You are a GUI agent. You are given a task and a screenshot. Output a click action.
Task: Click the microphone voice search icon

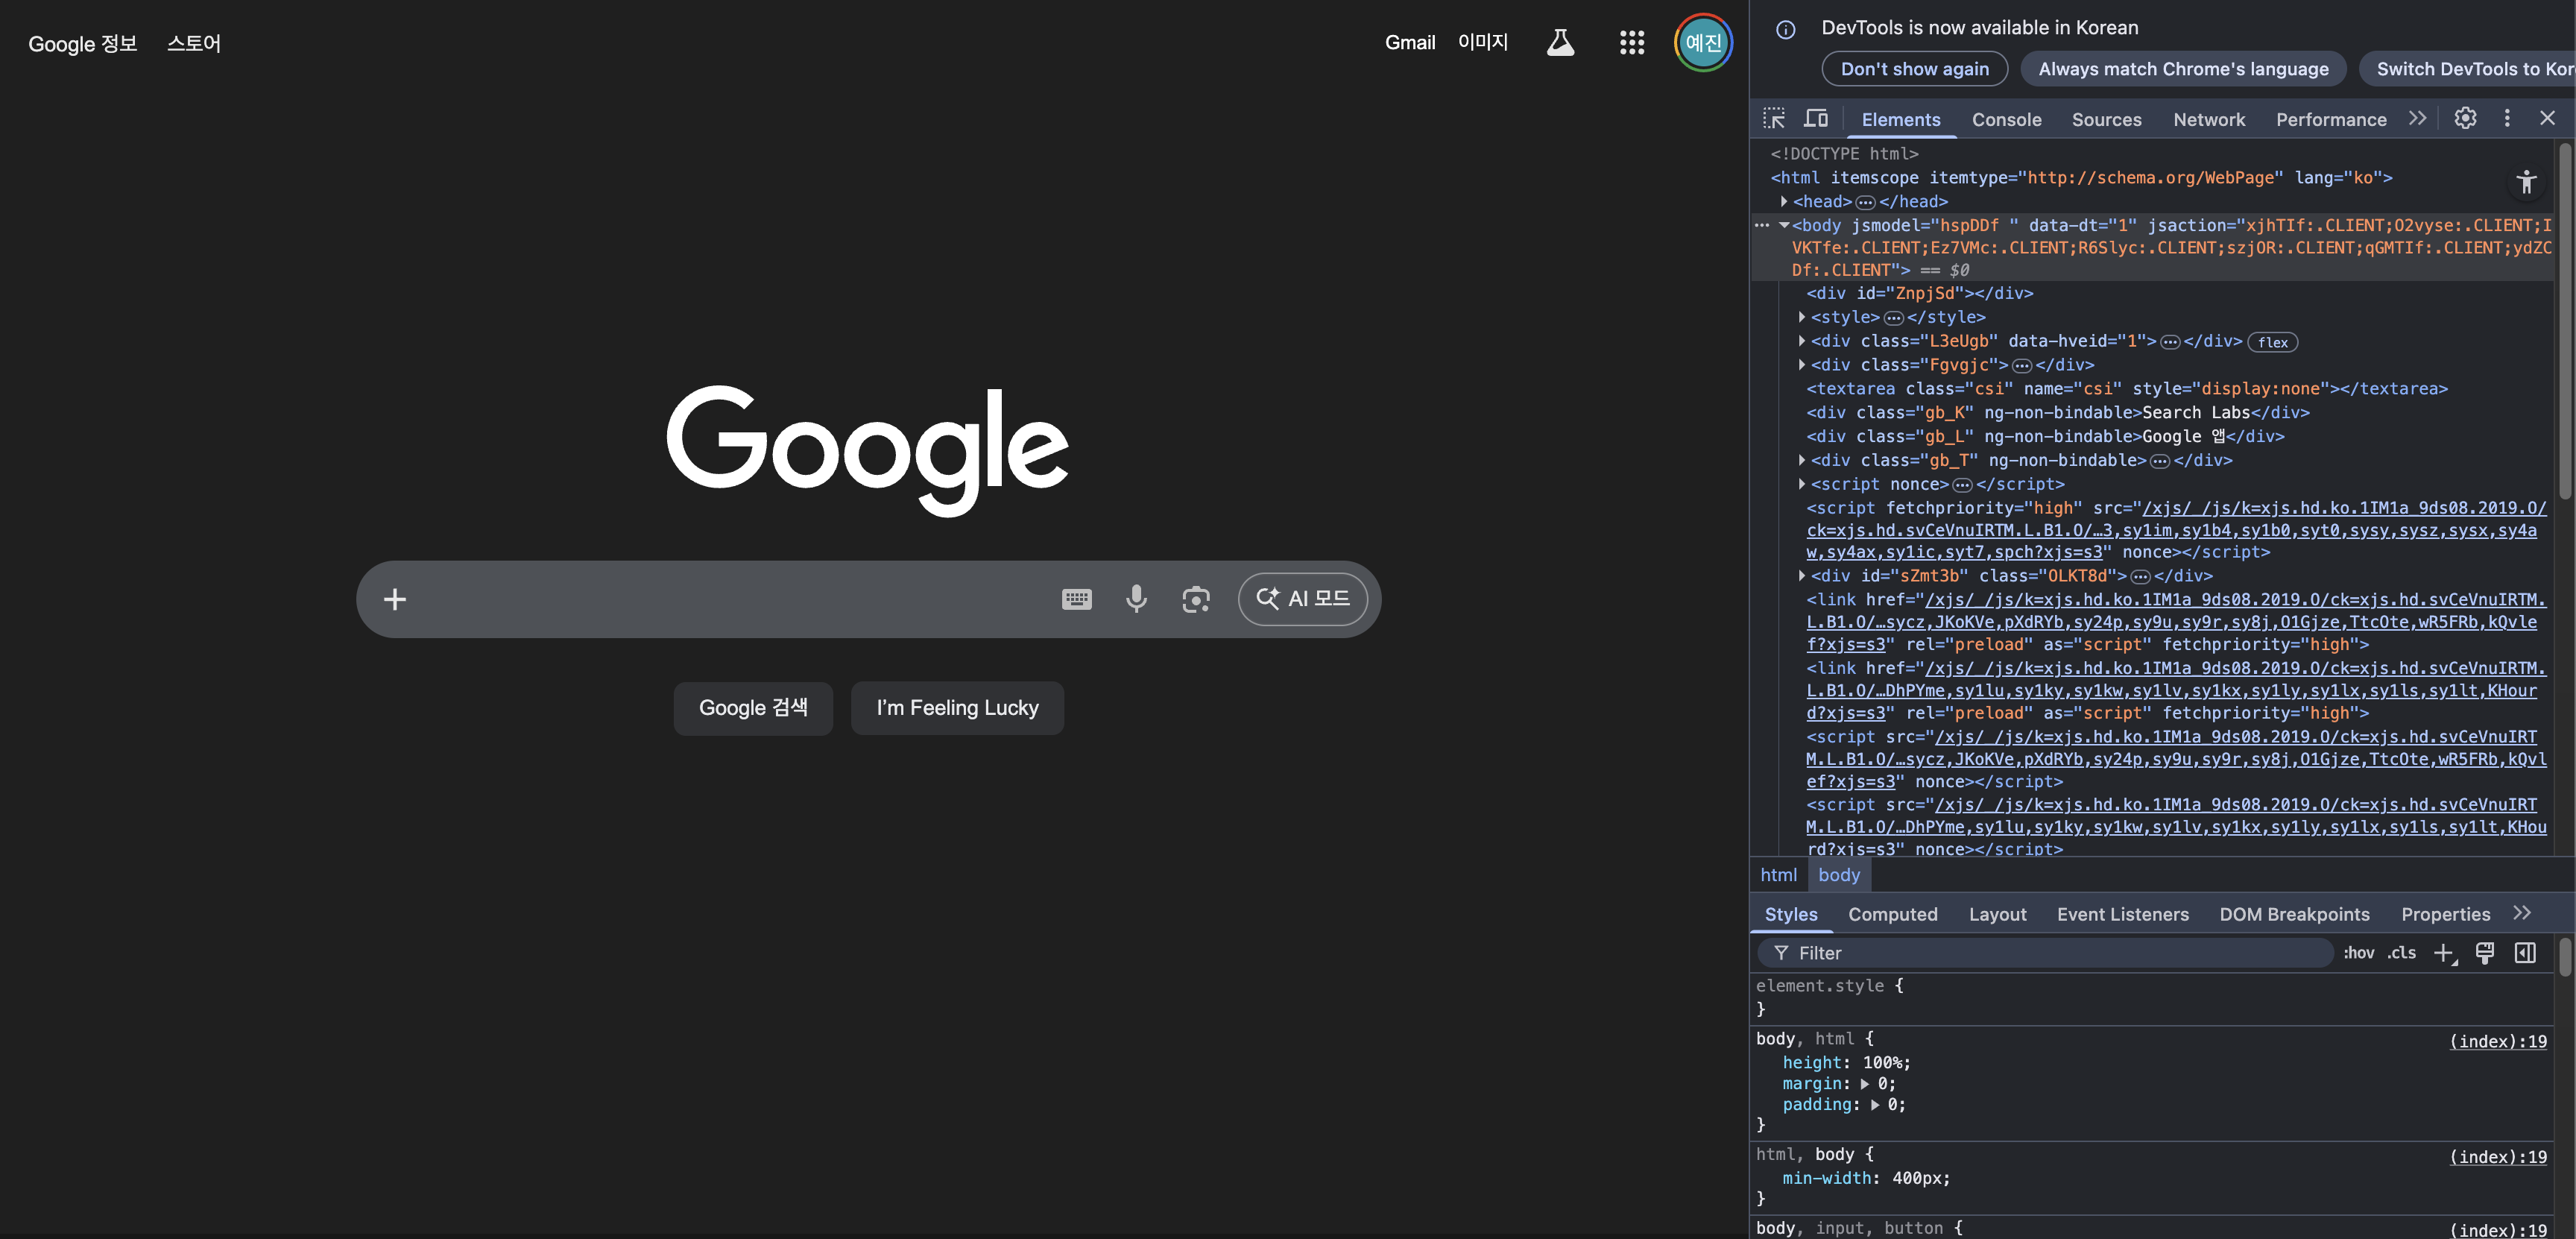coord(1136,599)
